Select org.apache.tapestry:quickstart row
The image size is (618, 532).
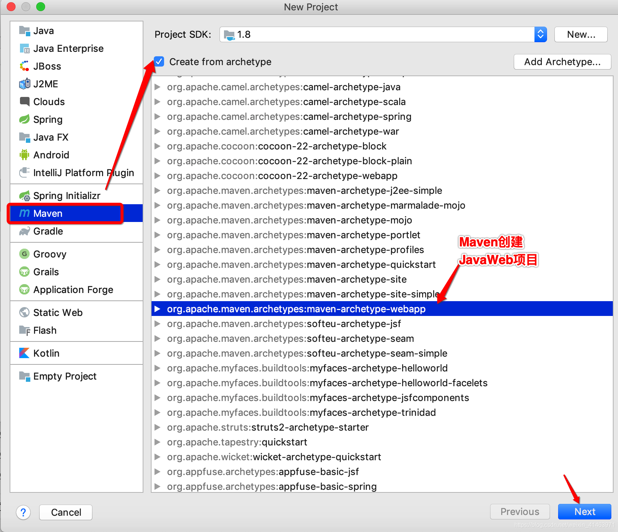point(382,442)
